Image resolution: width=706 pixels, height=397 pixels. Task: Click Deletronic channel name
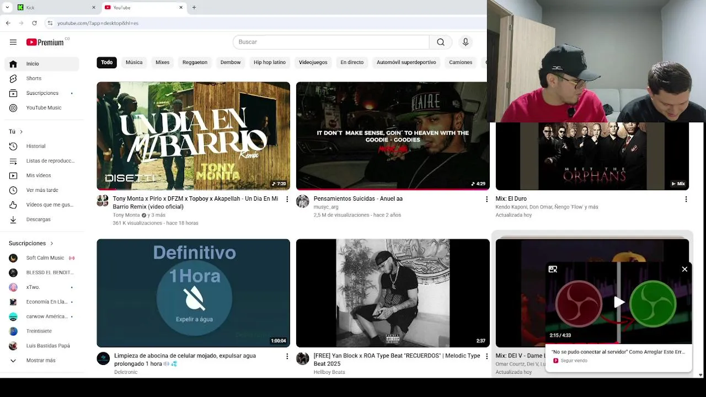tap(126, 372)
